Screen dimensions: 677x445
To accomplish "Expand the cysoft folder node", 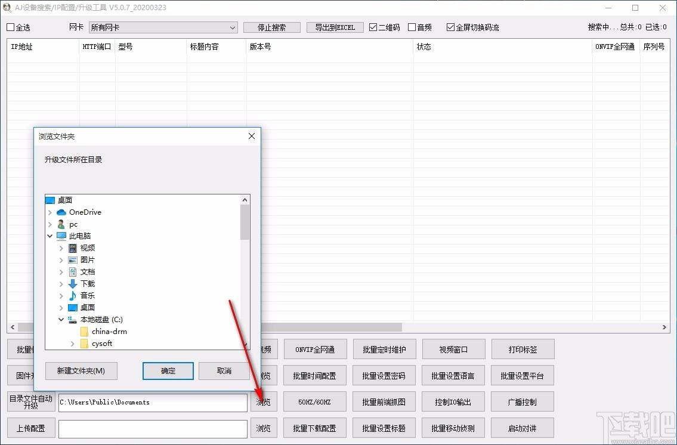I will click(x=73, y=344).
